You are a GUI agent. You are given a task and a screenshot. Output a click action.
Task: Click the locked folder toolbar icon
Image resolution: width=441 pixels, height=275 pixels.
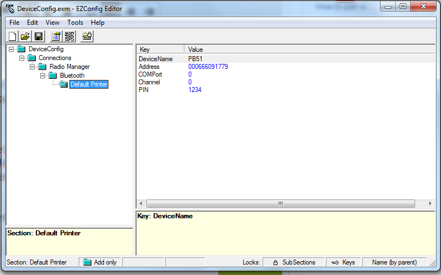(87, 36)
